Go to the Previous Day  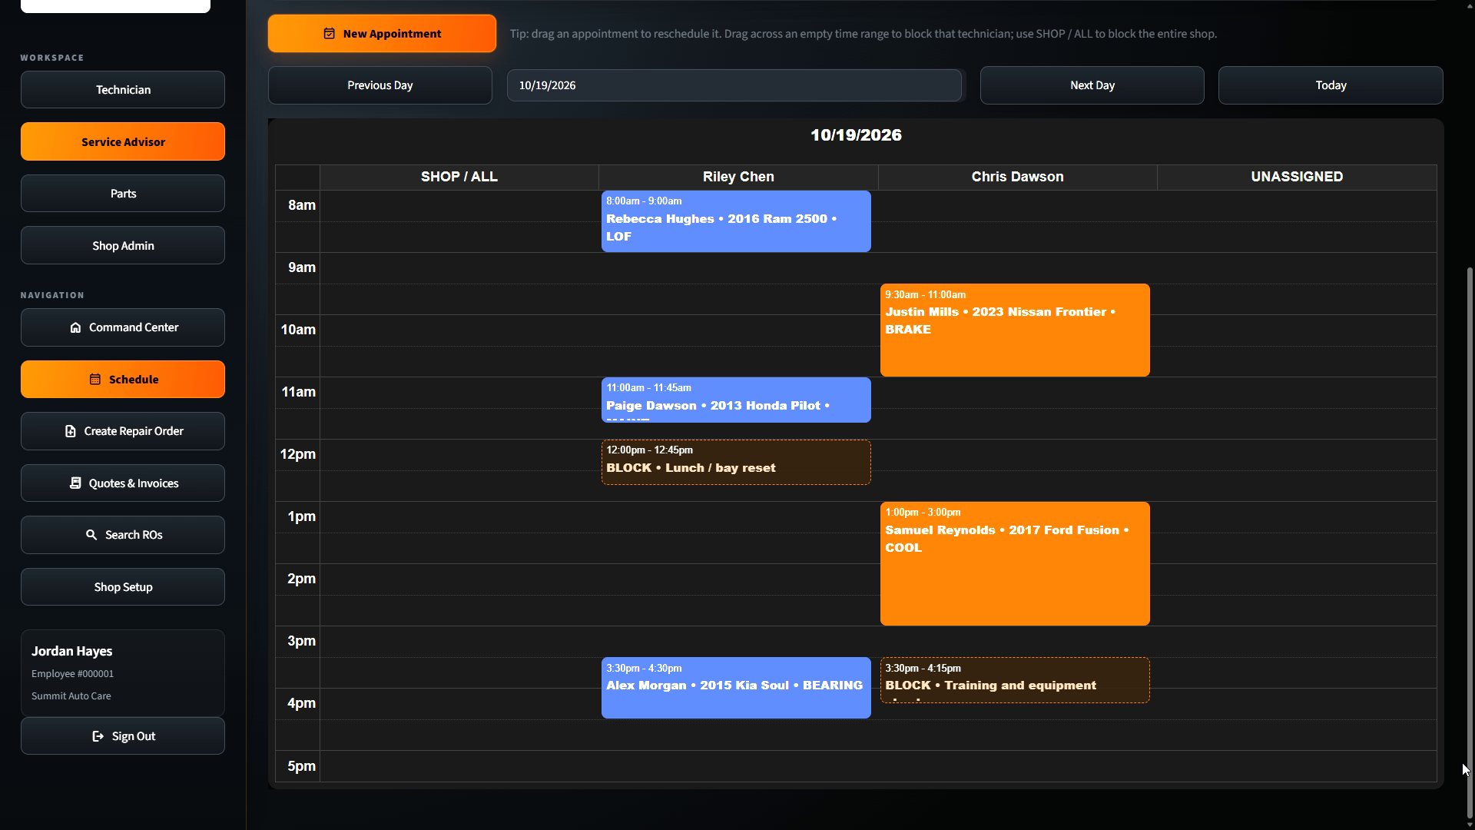380,85
